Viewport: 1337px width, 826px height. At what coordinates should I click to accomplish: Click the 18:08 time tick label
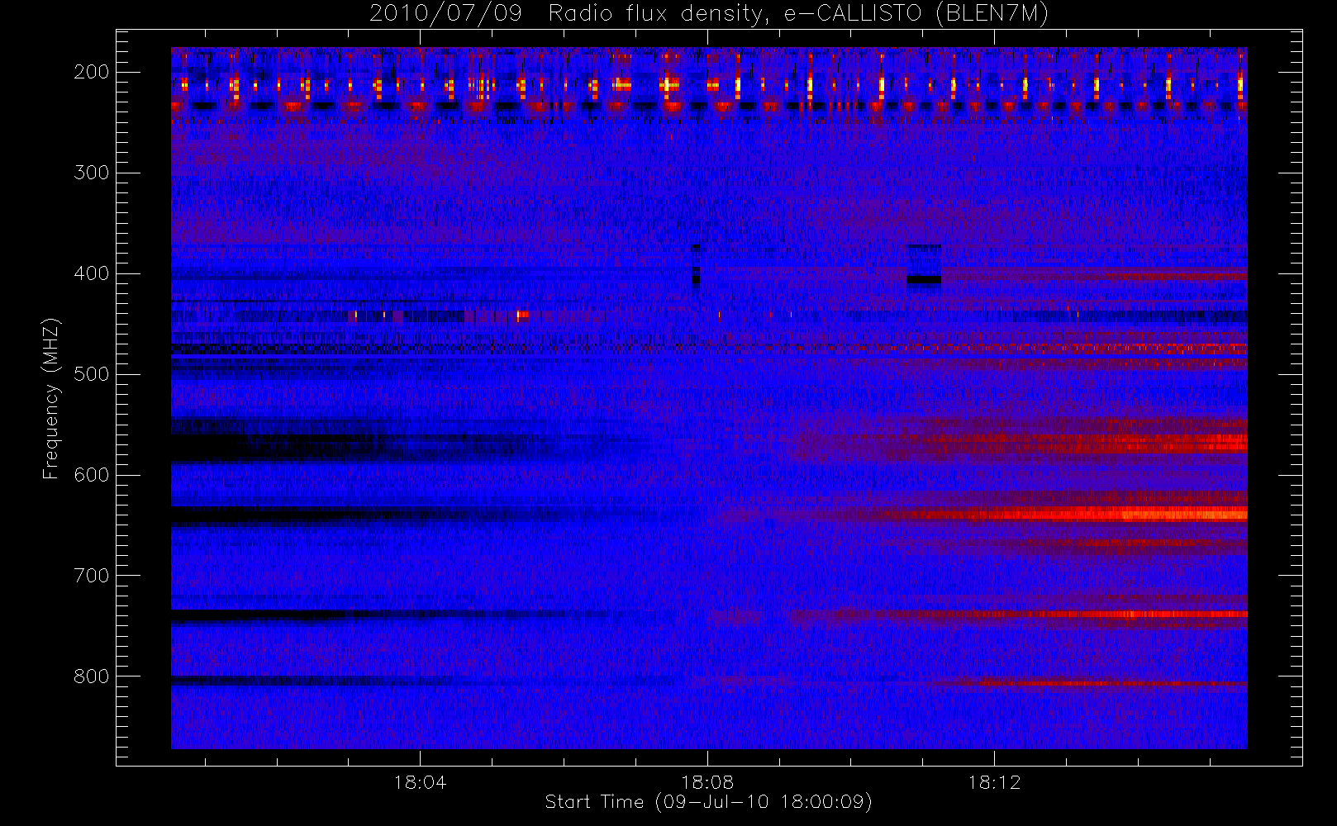(x=707, y=781)
